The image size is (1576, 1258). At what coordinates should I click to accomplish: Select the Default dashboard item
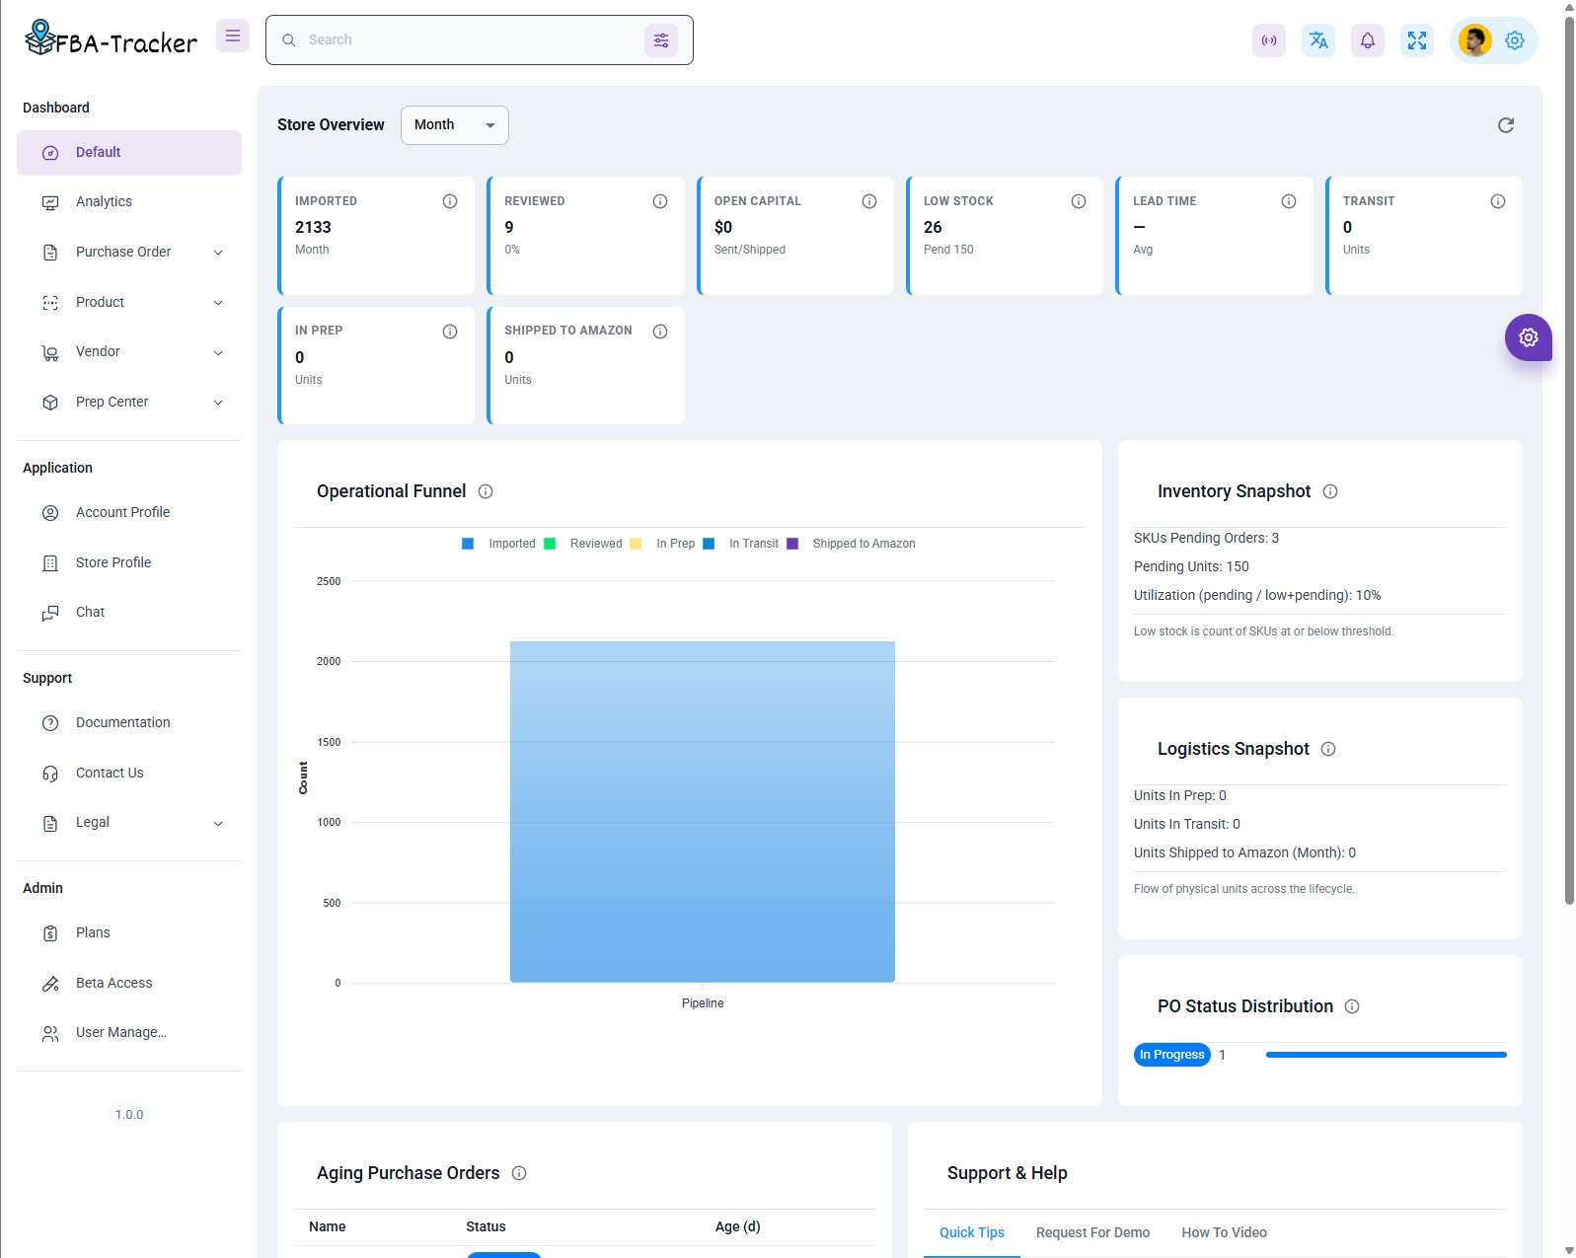click(129, 153)
